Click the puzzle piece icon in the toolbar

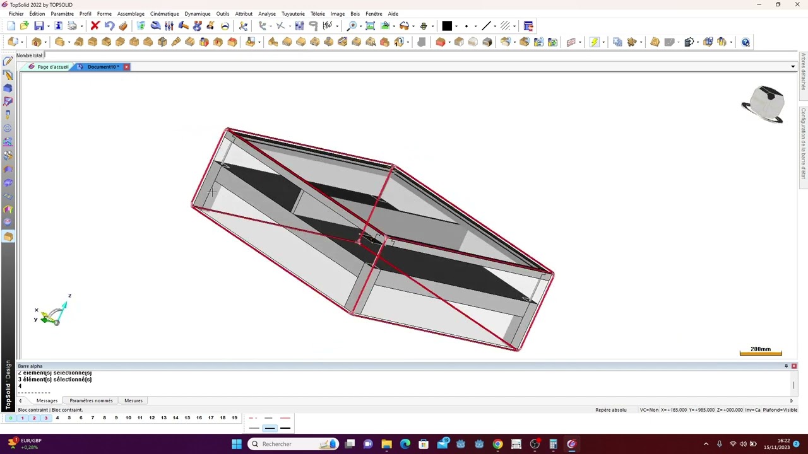point(631,42)
